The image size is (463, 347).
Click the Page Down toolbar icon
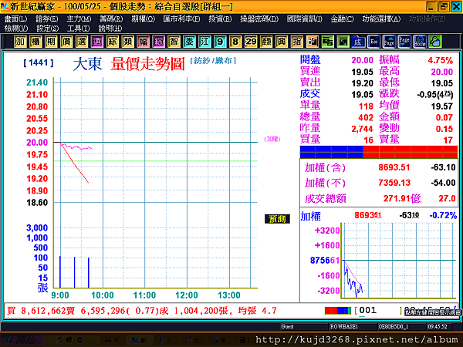click(404, 42)
